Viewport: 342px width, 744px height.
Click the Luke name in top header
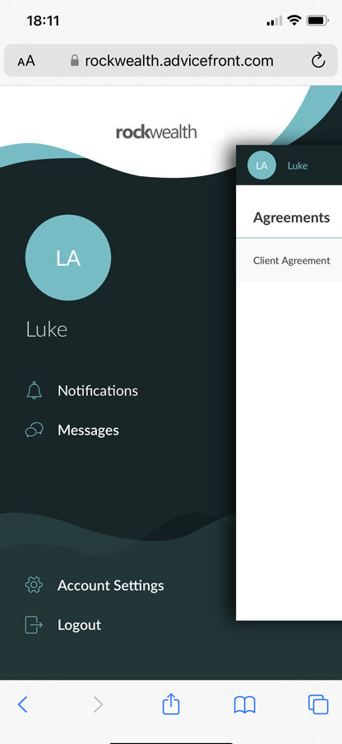tap(298, 165)
